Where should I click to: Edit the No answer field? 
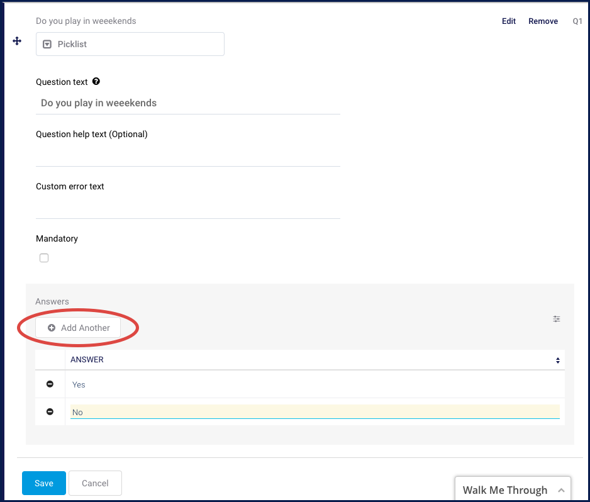pos(315,411)
